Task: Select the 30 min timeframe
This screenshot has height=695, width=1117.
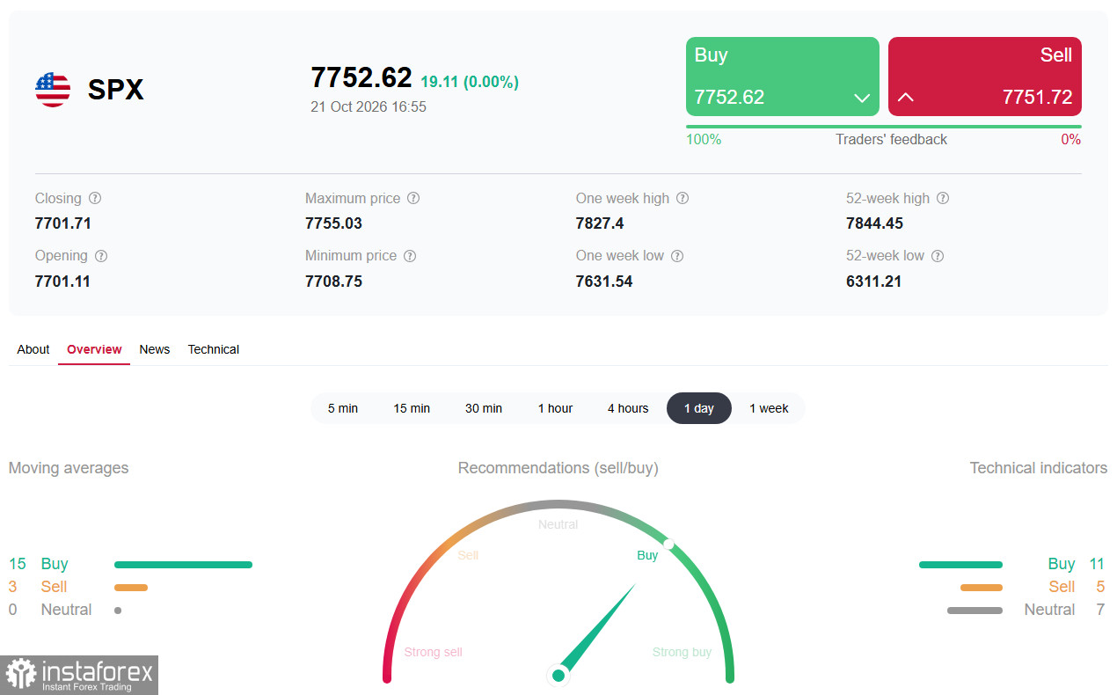Action: [x=484, y=408]
